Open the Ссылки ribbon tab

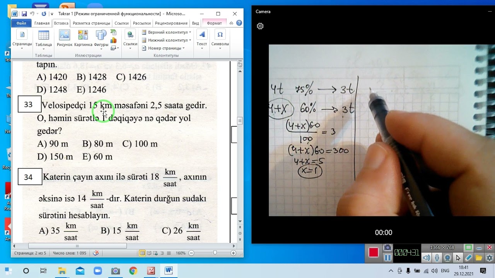point(121,23)
